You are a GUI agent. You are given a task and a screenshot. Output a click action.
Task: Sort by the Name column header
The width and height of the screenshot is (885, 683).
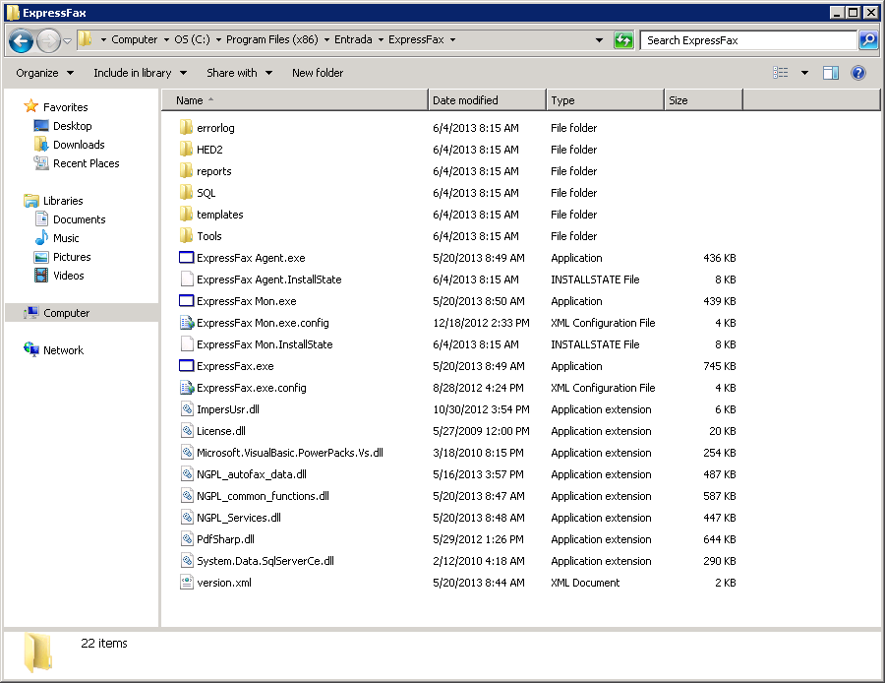pyautogui.click(x=295, y=100)
